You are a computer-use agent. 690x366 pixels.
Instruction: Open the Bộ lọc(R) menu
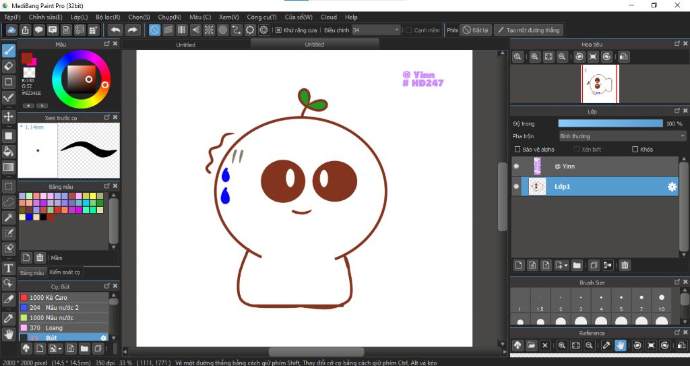[x=108, y=17]
